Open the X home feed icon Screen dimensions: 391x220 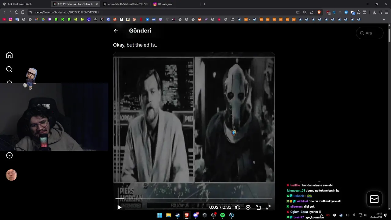[9, 55]
